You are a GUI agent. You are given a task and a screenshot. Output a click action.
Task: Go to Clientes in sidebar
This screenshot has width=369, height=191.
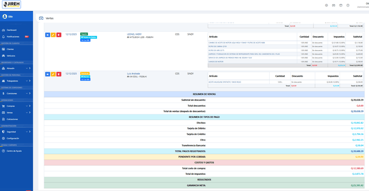[10, 49]
